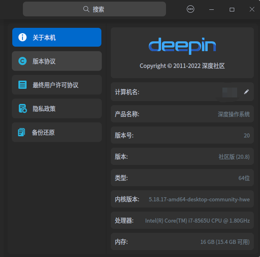
Task: Minimize the settings window
Action: click(x=211, y=9)
